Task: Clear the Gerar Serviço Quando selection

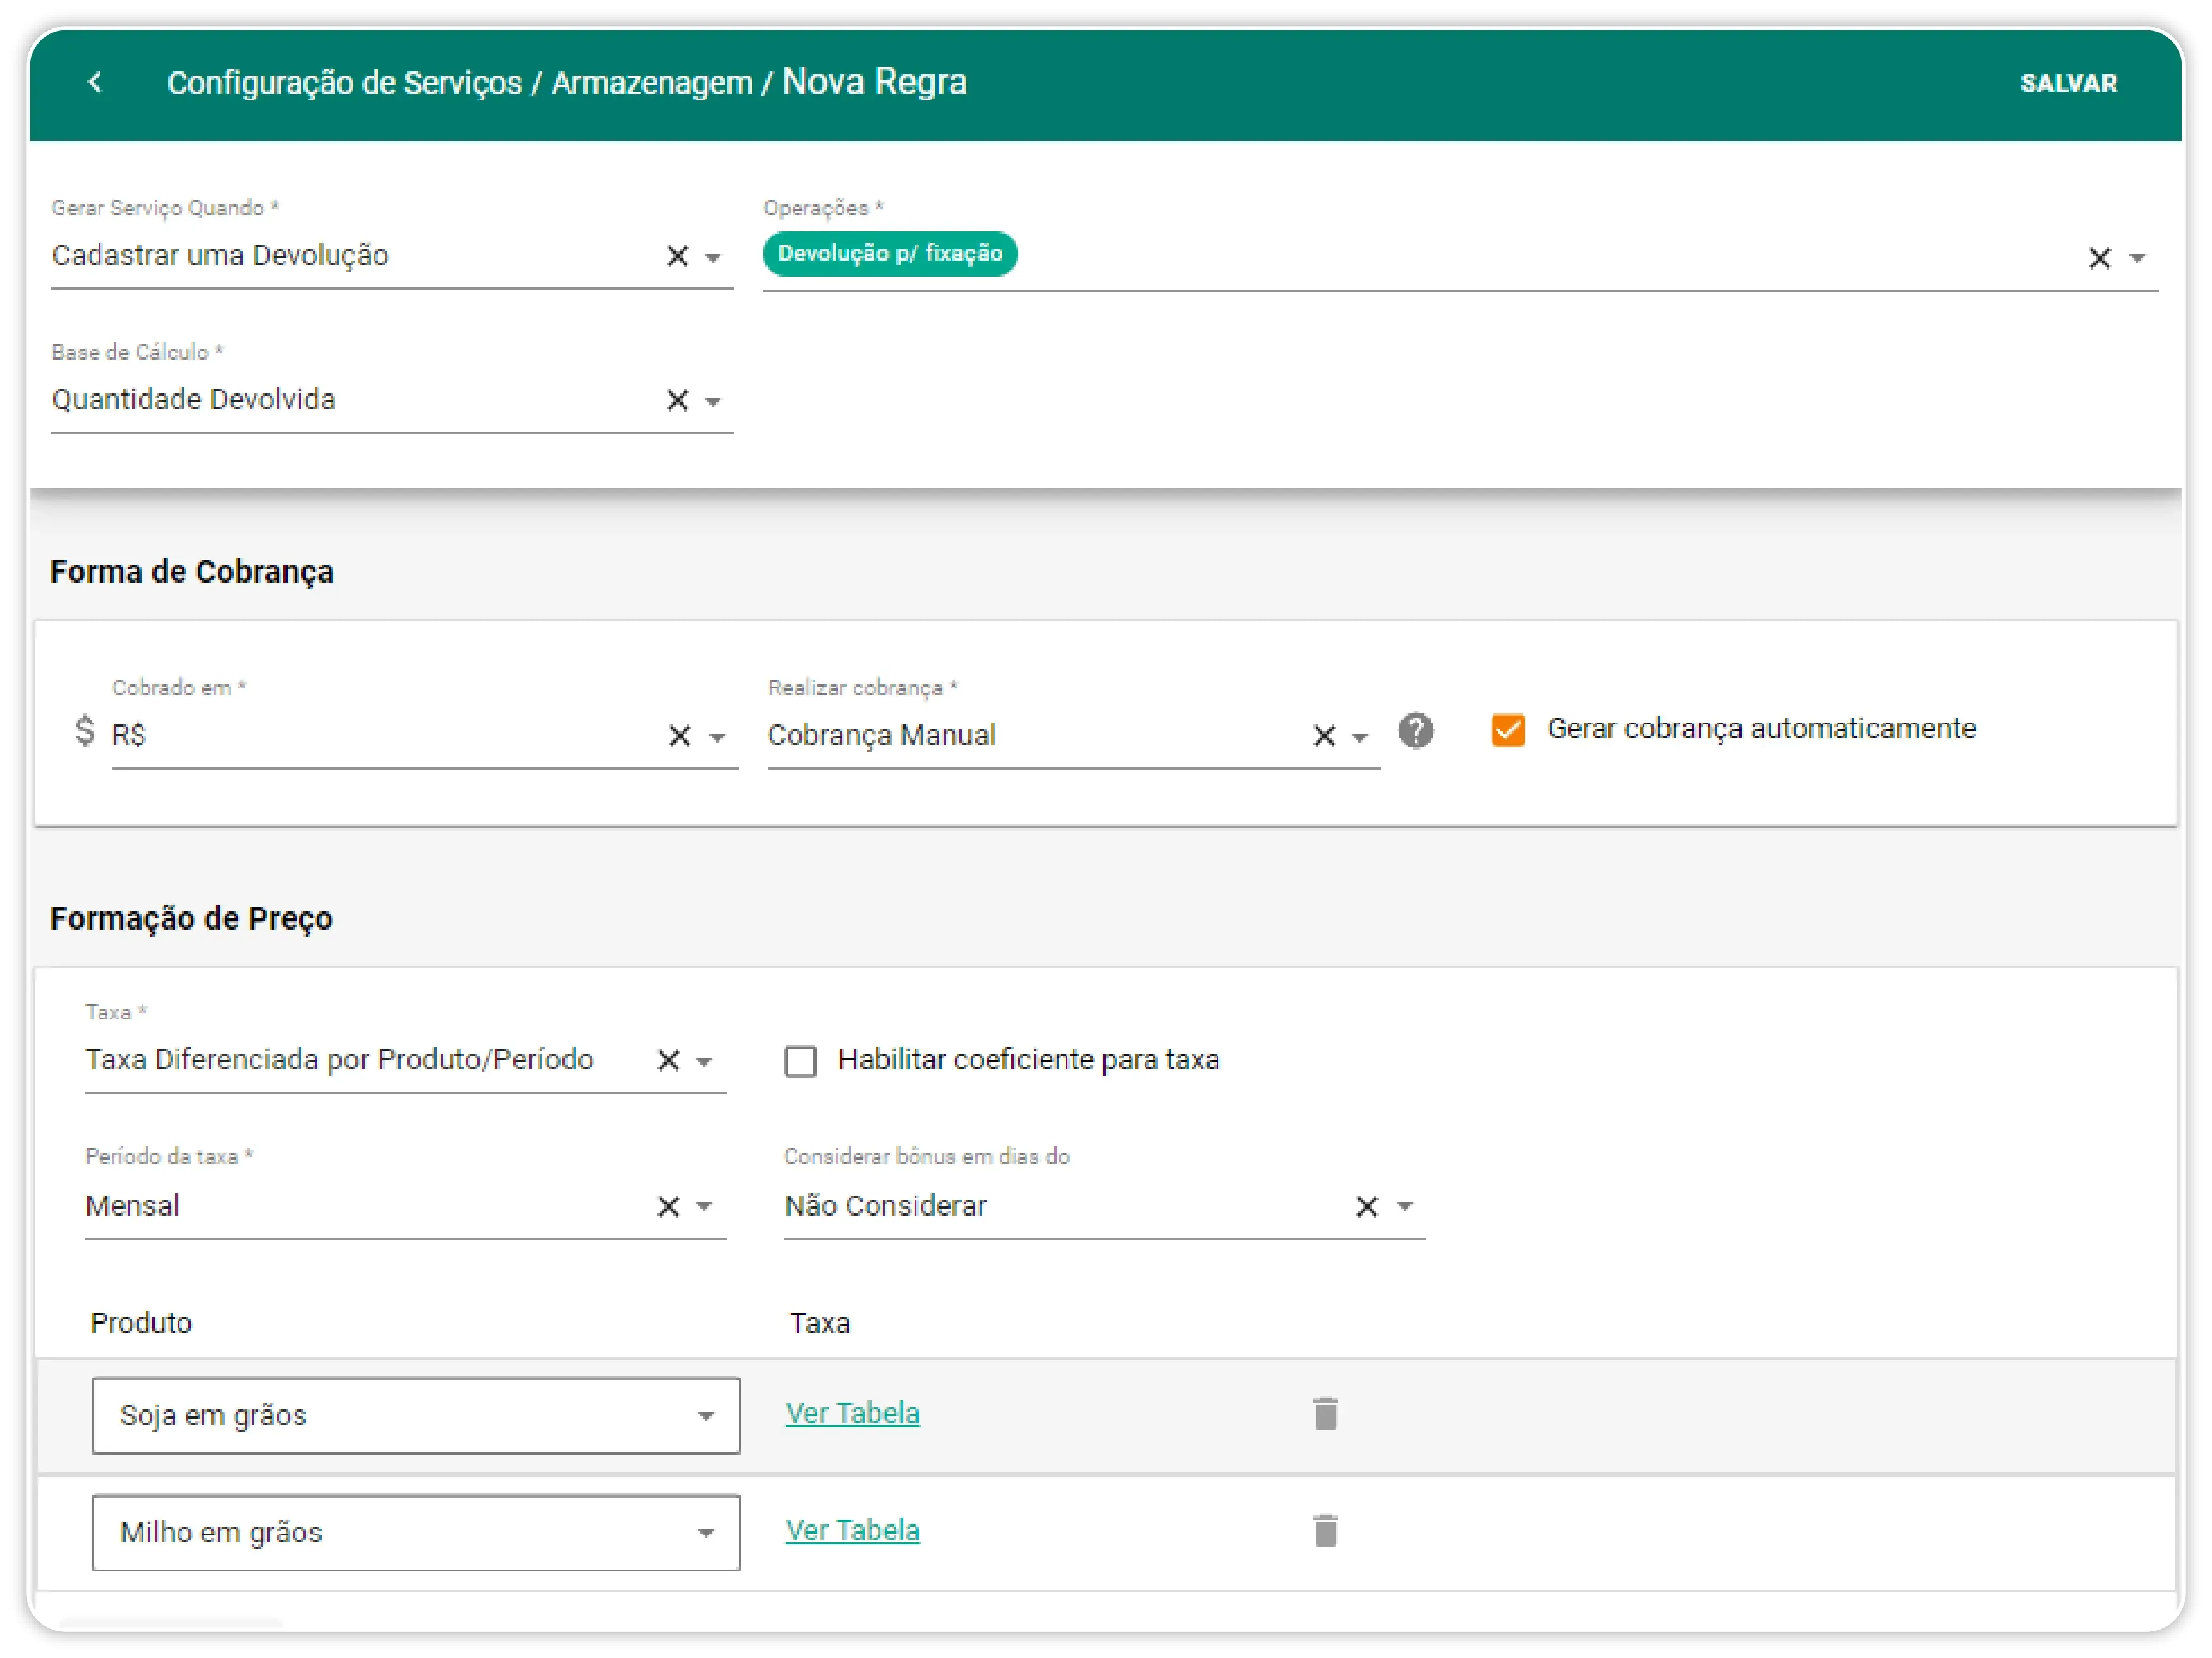Action: pyautogui.click(x=677, y=257)
